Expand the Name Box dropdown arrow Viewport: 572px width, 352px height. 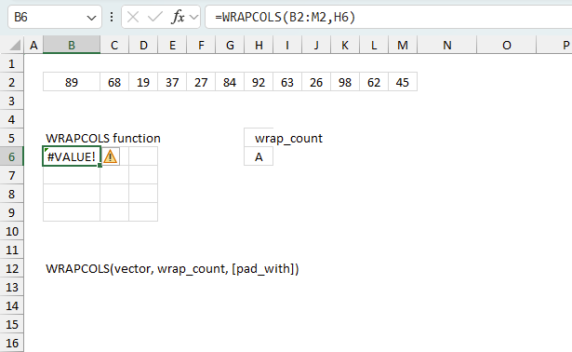pyautogui.click(x=91, y=17)
